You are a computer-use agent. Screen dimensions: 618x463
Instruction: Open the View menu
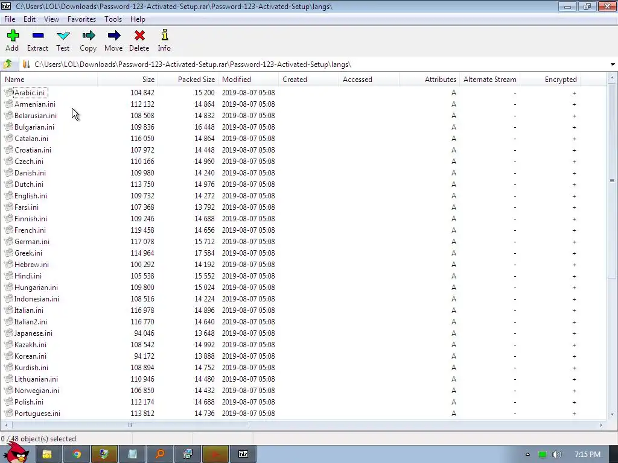tap(52, 19)
